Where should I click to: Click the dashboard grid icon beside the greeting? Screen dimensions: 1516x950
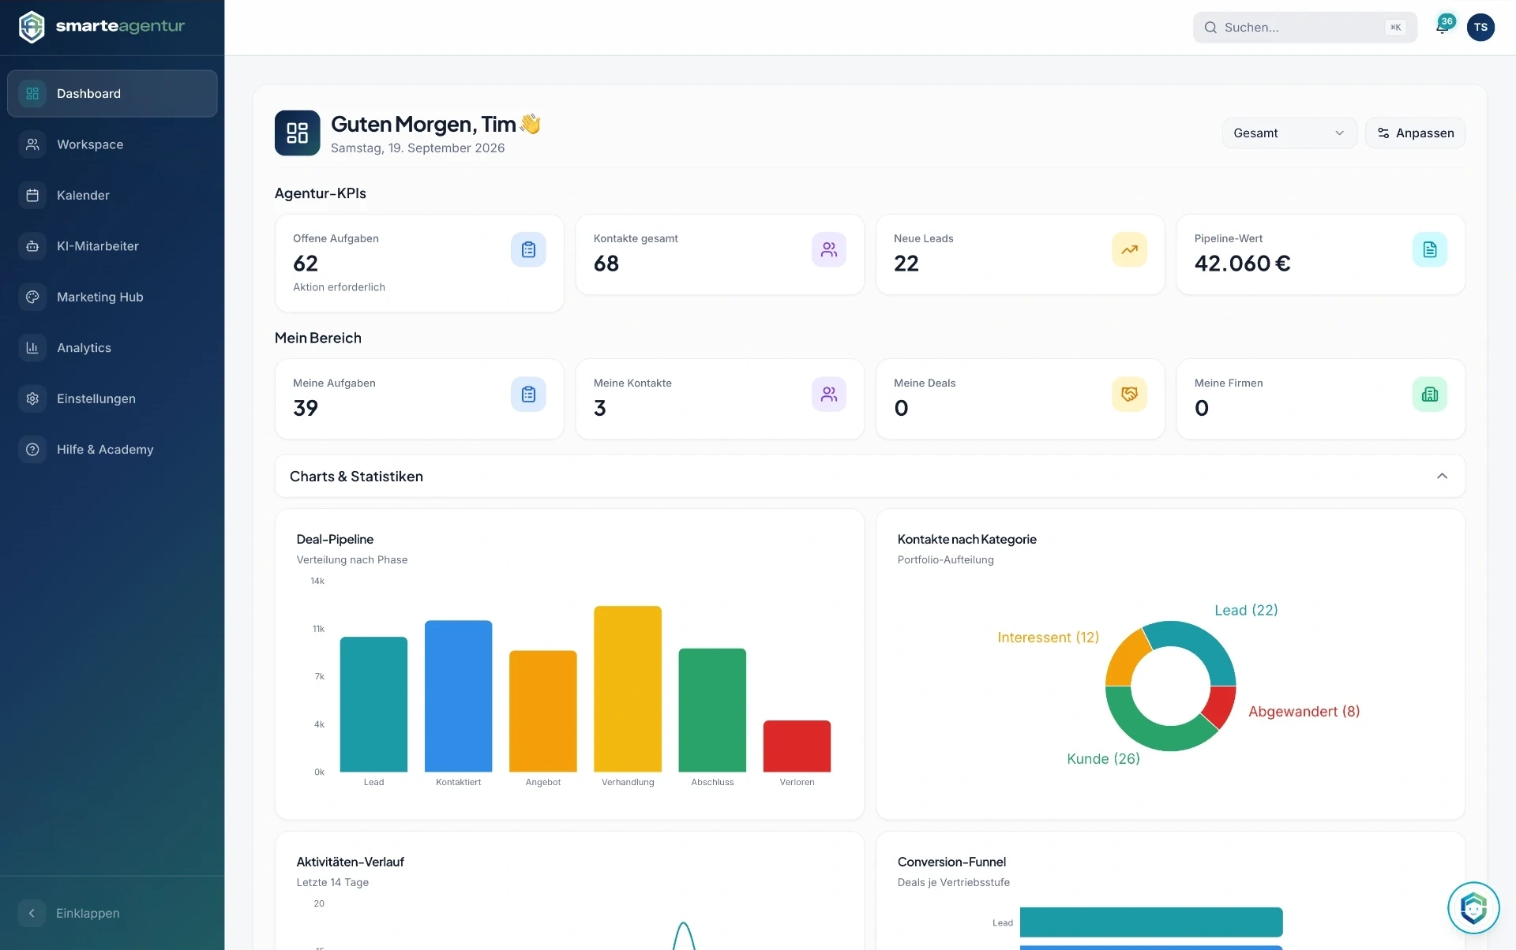pyautogui.click(x=297, y=133)
